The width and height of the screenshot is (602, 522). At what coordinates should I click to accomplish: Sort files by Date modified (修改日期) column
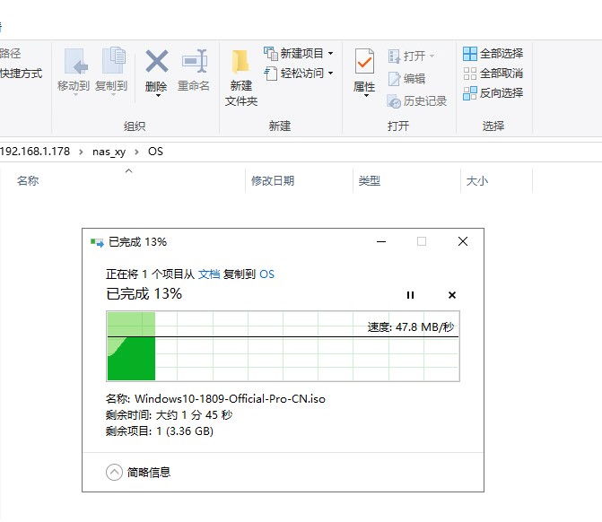pos(273,181)
